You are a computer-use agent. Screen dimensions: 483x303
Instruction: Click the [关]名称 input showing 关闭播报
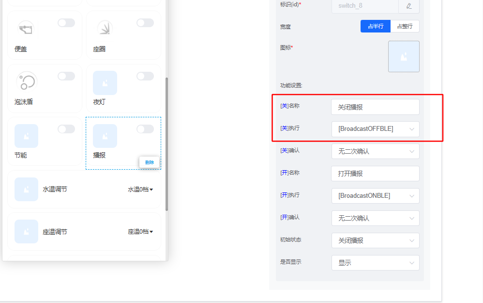point(375,107)
